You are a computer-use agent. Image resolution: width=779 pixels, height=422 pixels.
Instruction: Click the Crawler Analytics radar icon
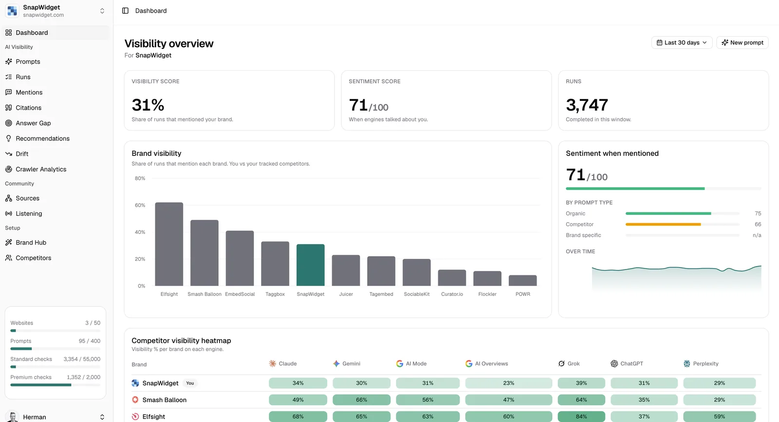tap(8, 169)
